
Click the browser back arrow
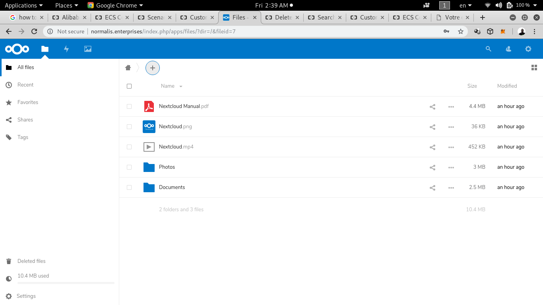9,31
